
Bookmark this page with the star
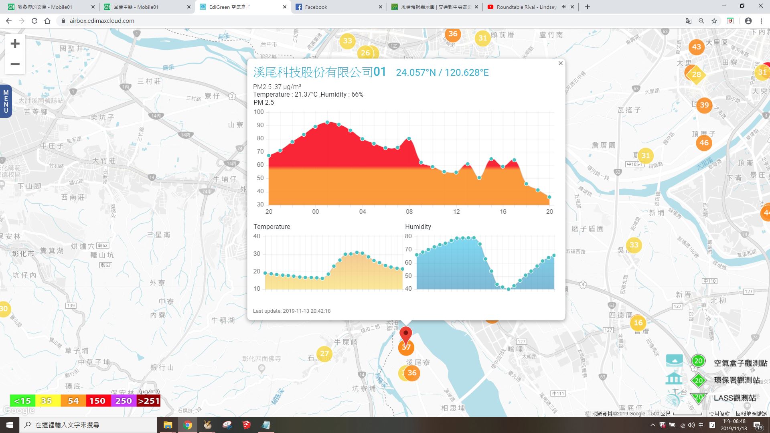[714, 21]
